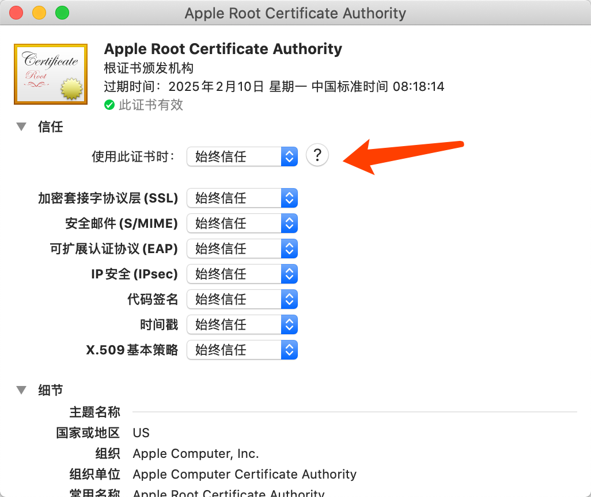Click the US country value
591x497 pixels.
coord(141,433)
